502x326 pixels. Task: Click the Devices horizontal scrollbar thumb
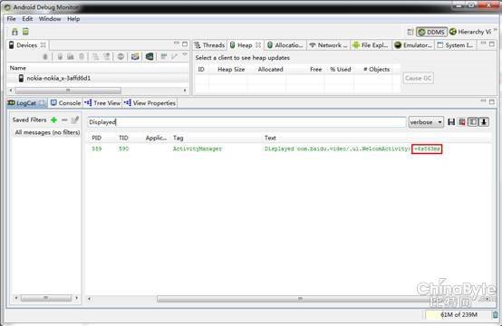68,91
